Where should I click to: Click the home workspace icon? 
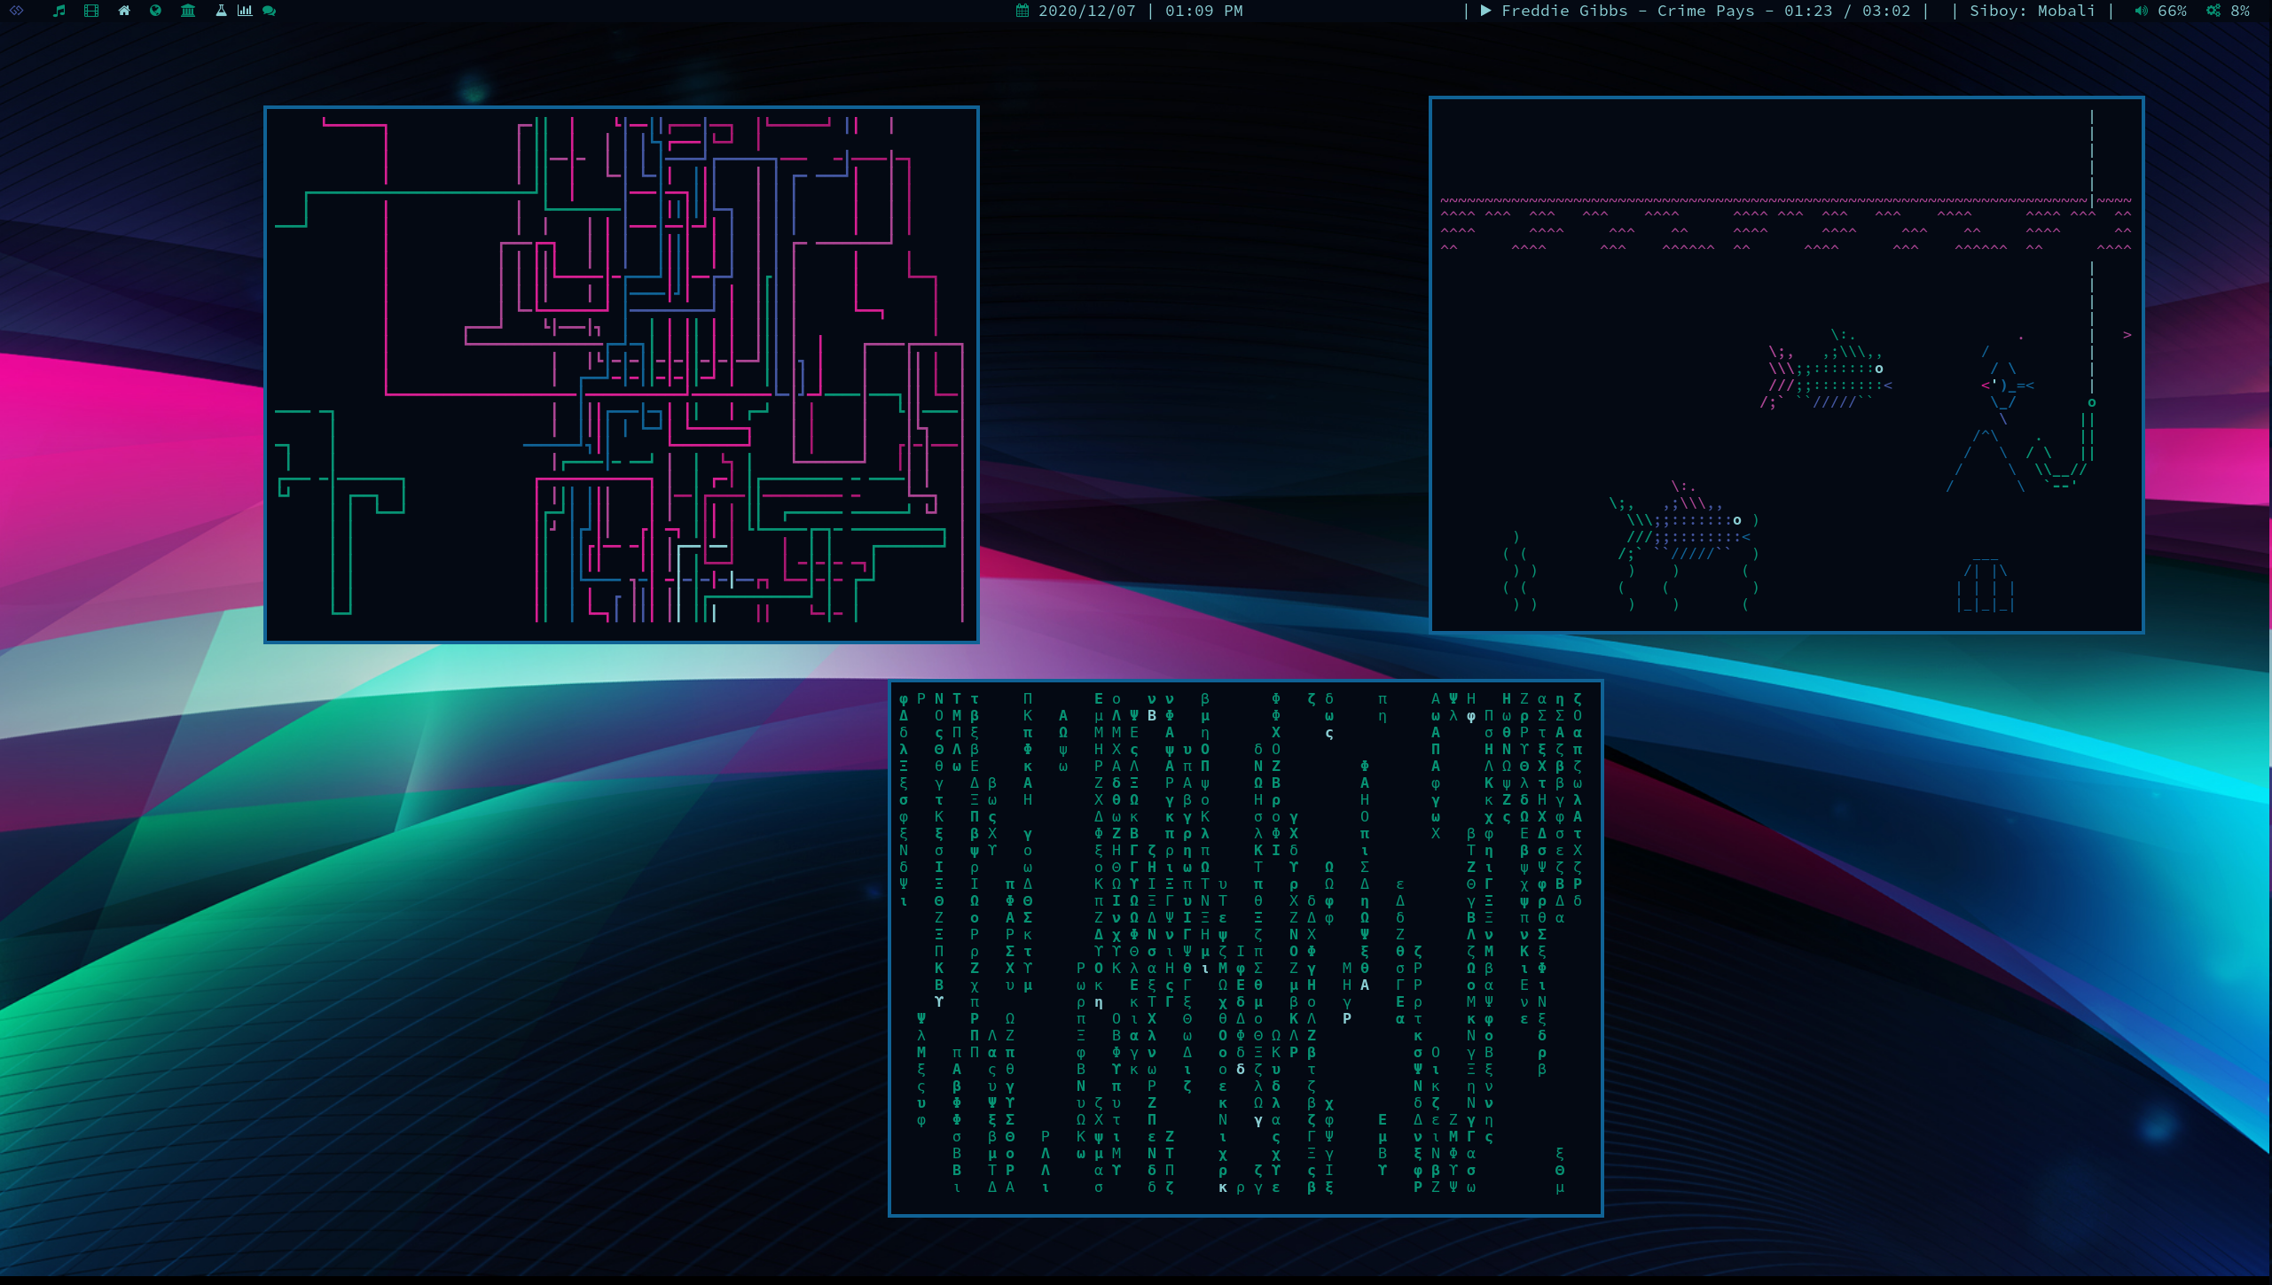coord(124,11)
